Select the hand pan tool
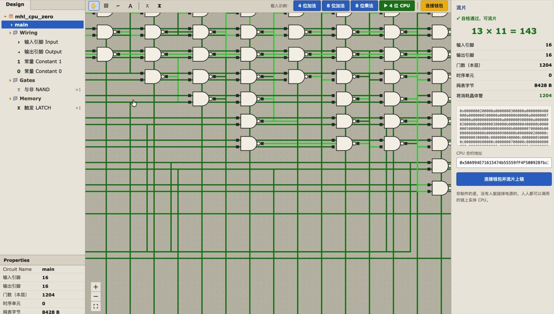Screen dimensions: 554x314 94,6
